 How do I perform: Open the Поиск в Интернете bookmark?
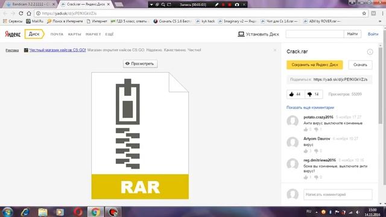[x=65, y=22]
